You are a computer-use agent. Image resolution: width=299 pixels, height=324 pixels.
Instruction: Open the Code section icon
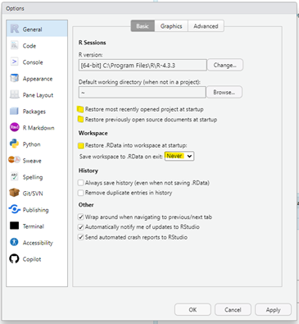[14, 45]
